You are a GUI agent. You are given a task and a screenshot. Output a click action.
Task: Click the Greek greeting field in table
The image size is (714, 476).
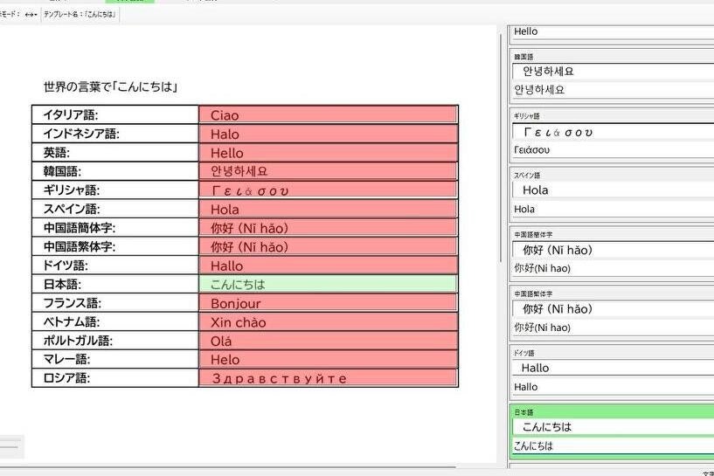[x=329, y=190]
